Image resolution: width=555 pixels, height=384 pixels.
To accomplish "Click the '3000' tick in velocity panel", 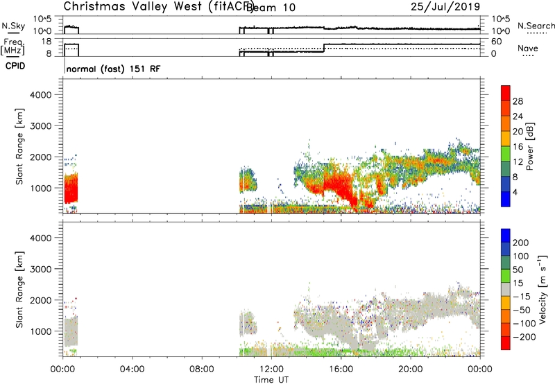I will [x=41, y=269].
